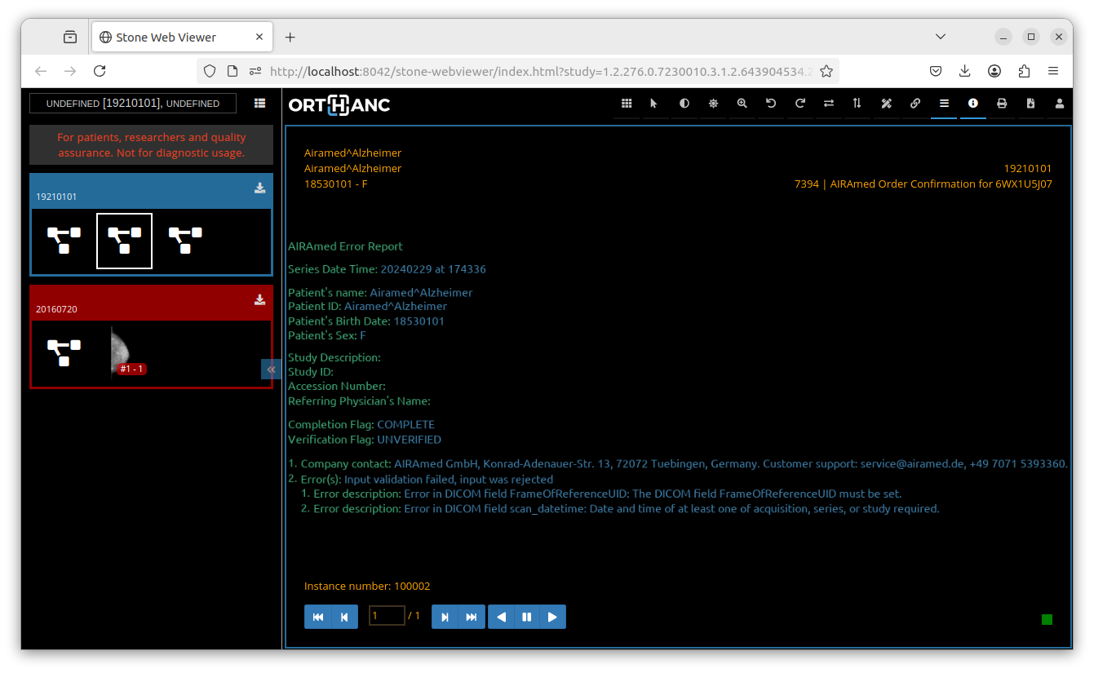Flip the image vertically

click(x=857, y=104)
